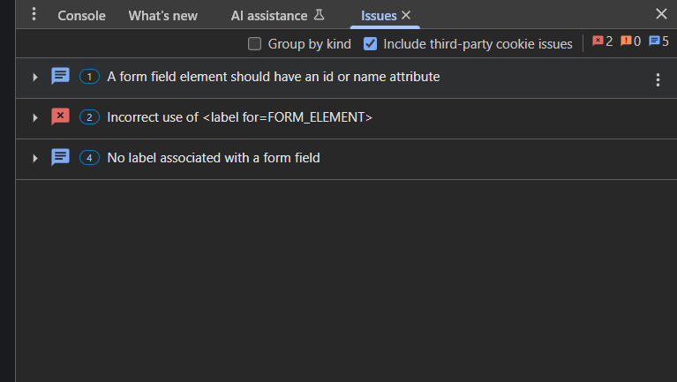
Task: Open the What's new tab
Action: coord(162,16)
